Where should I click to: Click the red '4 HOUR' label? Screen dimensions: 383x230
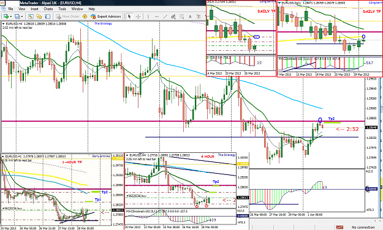(x=208, y=157)
